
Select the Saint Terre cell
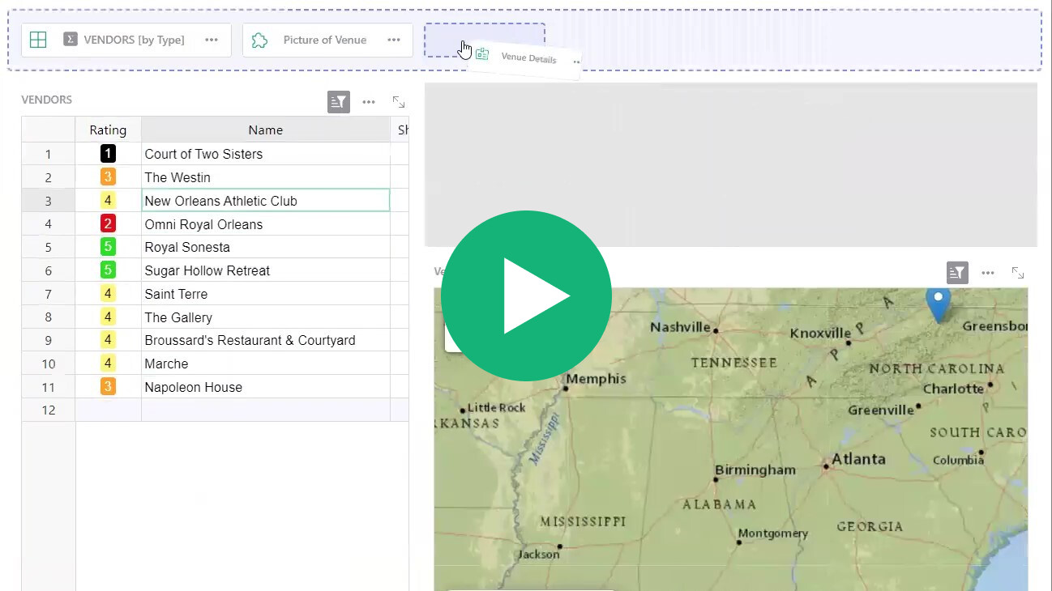266,294
